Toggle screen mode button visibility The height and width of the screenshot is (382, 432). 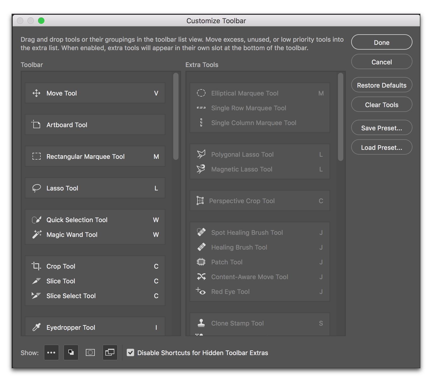(110, 352)
